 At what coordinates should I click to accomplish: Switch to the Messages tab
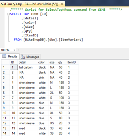30,57
